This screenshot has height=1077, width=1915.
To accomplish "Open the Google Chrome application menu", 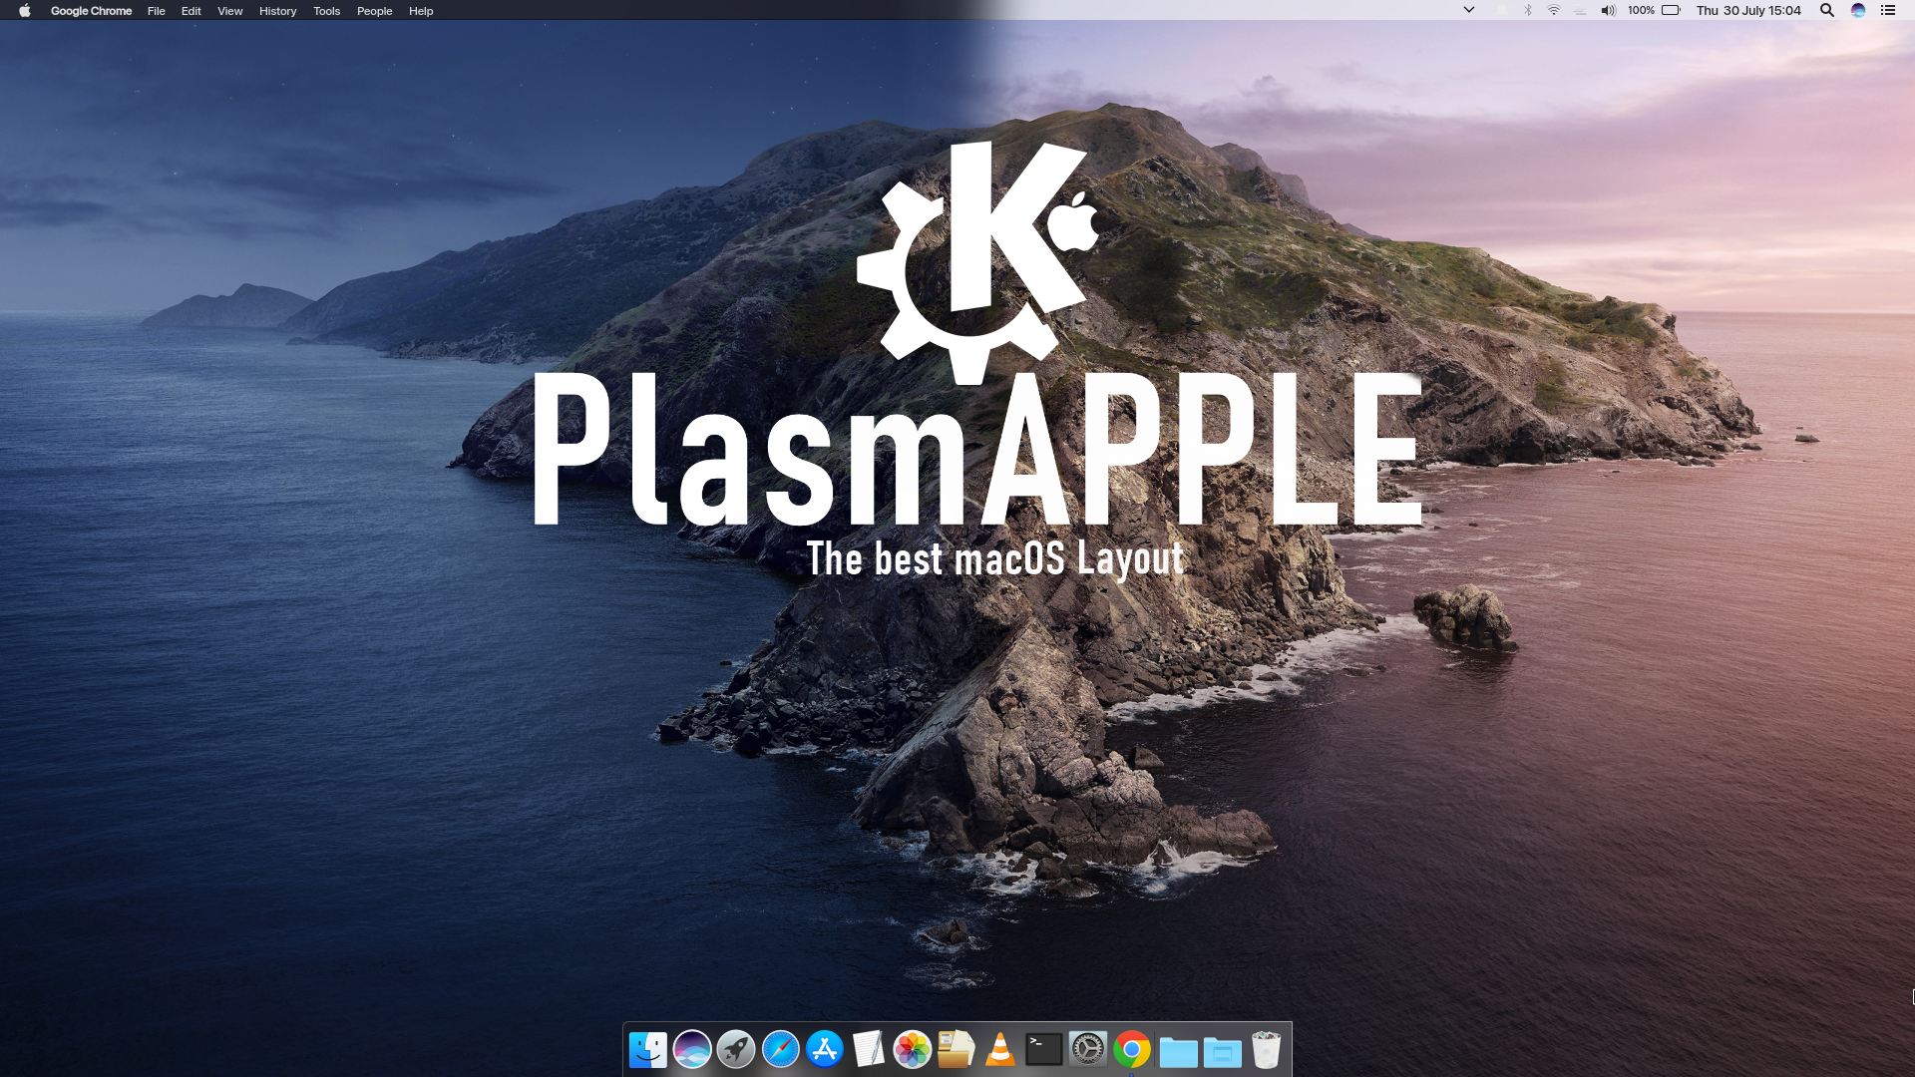I will [x=91, y=11].
